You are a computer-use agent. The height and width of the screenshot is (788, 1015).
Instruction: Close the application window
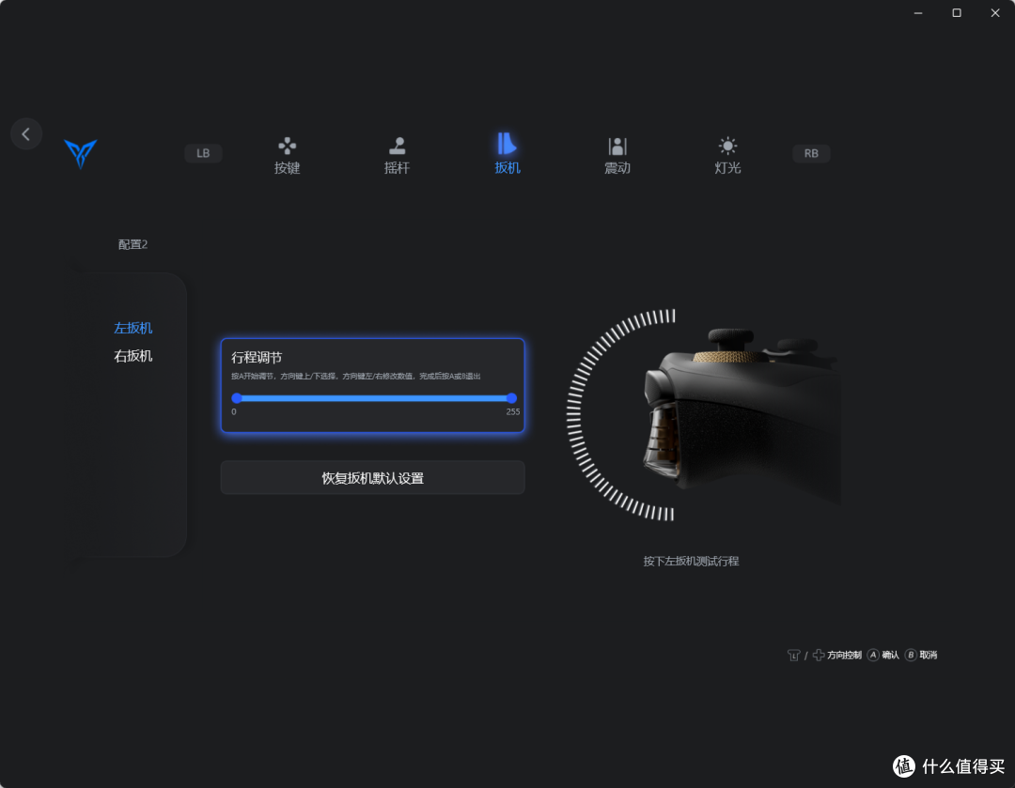[x=995, y=13]
